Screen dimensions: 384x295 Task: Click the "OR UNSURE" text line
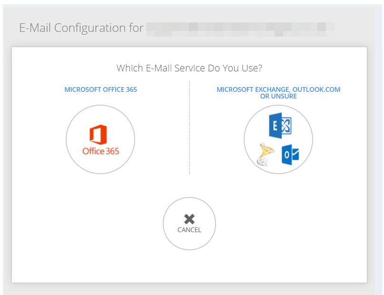pyautogui.click(x=278, y=97)
